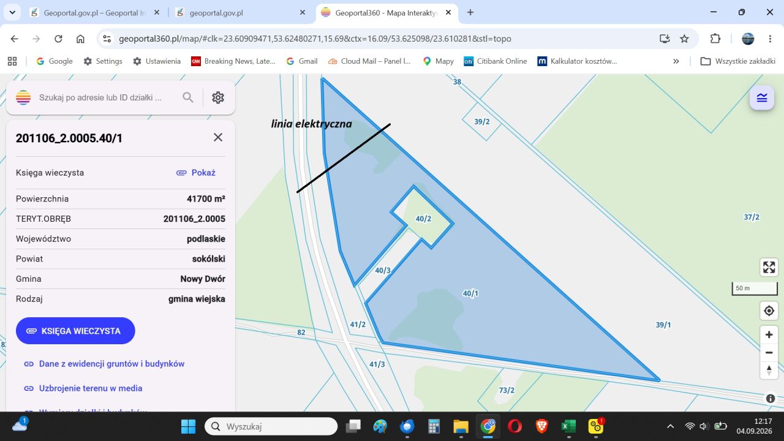
Task: Open Kalkulator kosztów bookmark
Action: [x=577, y=61]
